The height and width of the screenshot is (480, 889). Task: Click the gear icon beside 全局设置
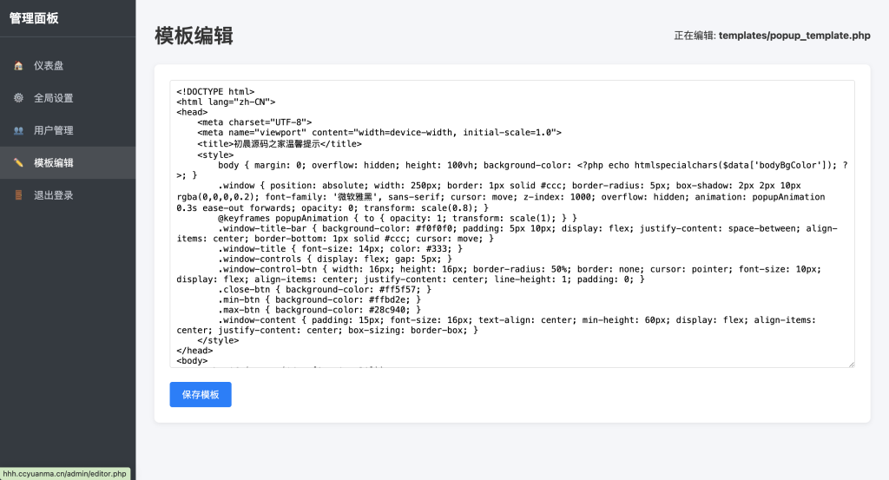coord(18,98)
